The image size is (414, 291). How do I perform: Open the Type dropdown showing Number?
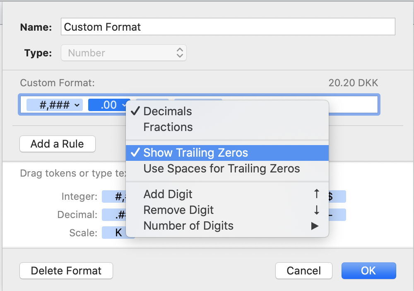123,53
